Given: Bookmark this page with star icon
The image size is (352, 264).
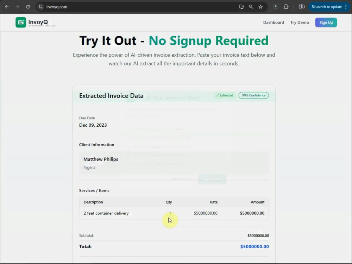Looking at the screenshot, I should click(x=260, y=7).
